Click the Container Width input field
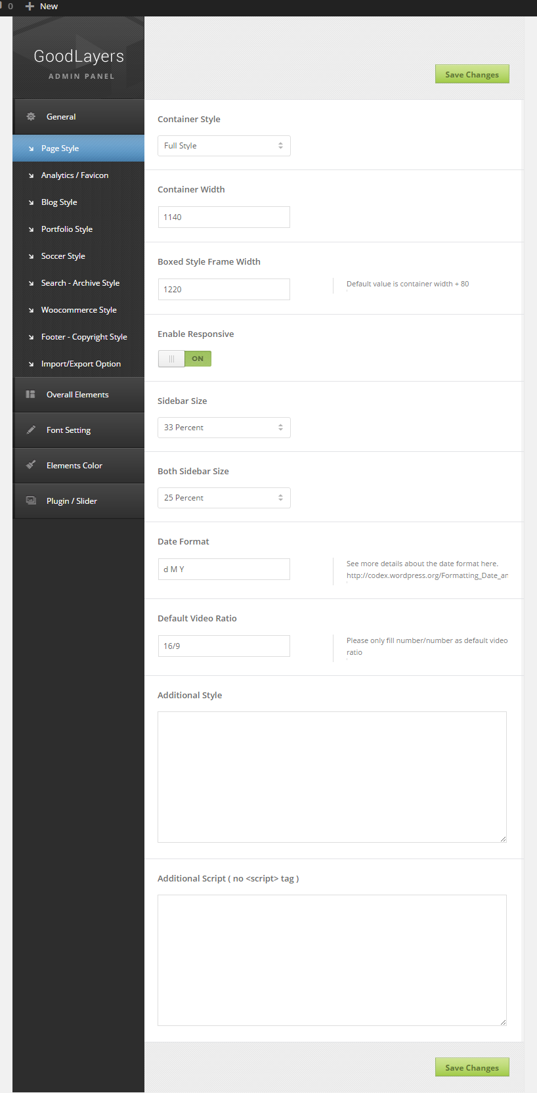 224,217
